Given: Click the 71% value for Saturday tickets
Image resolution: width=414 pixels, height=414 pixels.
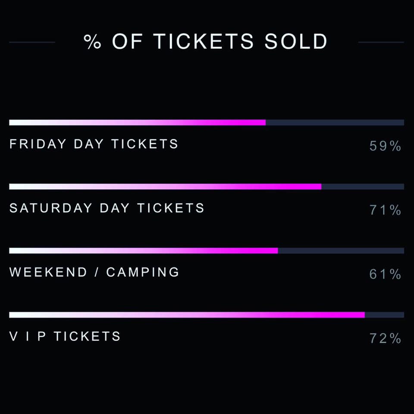Looking at the screenshot, I should pos(385,210).
